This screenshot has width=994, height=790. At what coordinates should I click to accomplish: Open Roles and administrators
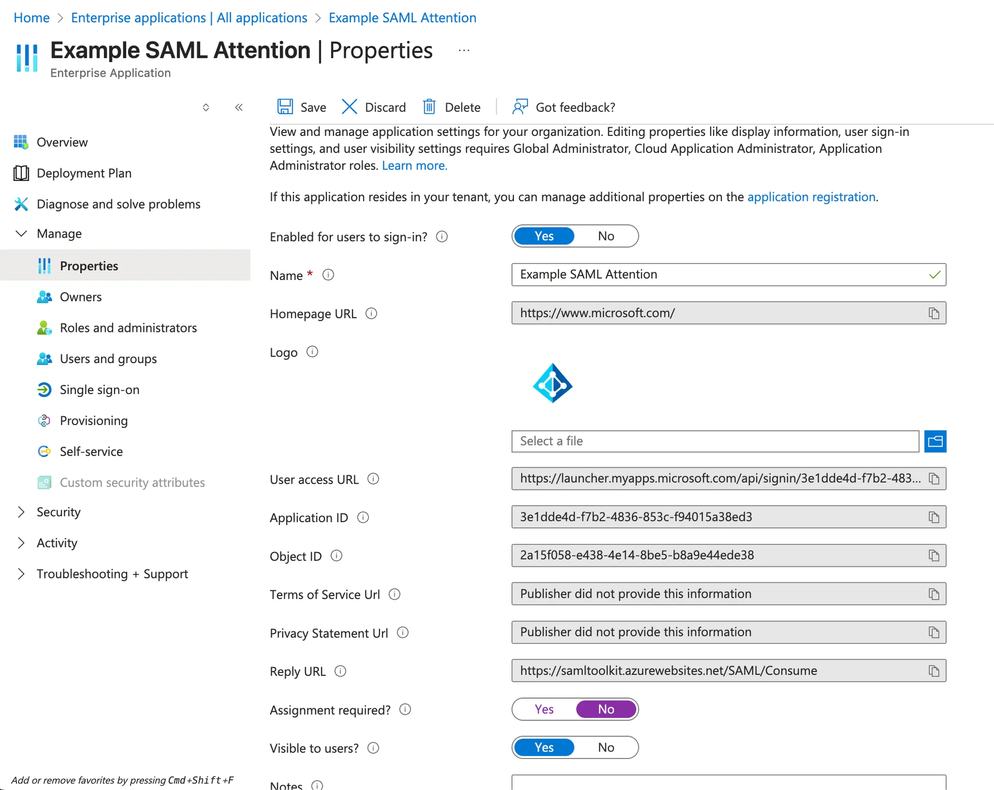pyautogui.click(x=128, y=328)
